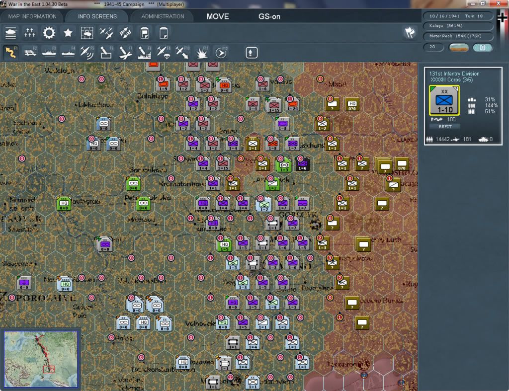
Task: Click the date and Turn 18 bar
Action: click(x=458, y=16)
